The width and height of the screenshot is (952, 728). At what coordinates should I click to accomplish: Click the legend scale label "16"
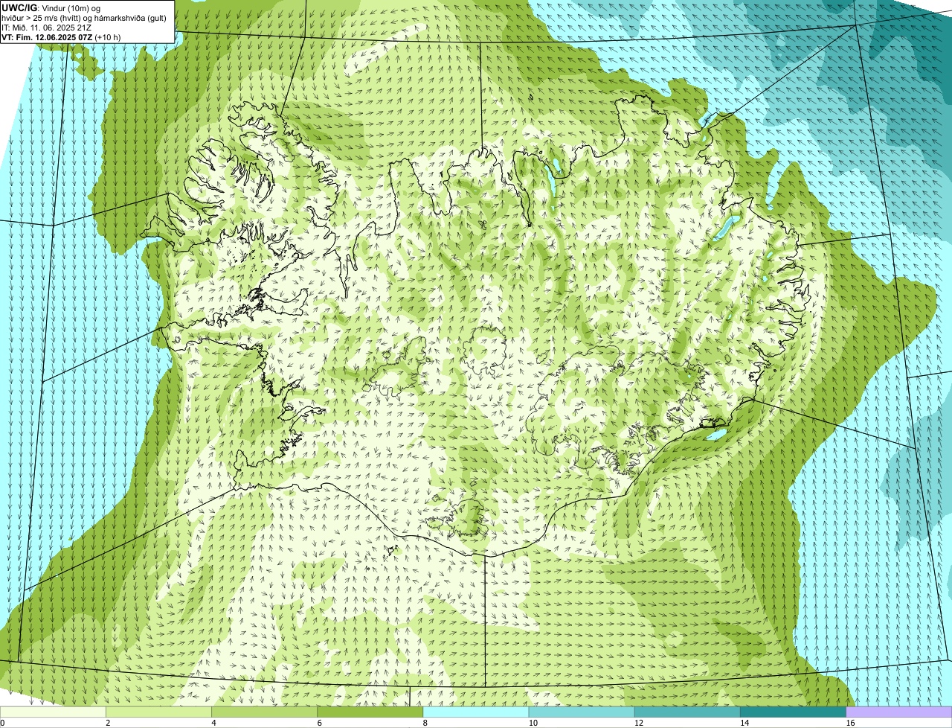(x=849, y=723)
